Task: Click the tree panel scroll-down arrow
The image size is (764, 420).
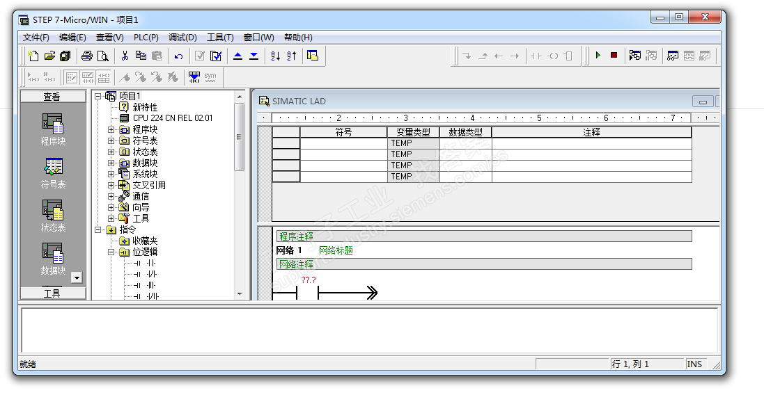Action: [240, 294]
